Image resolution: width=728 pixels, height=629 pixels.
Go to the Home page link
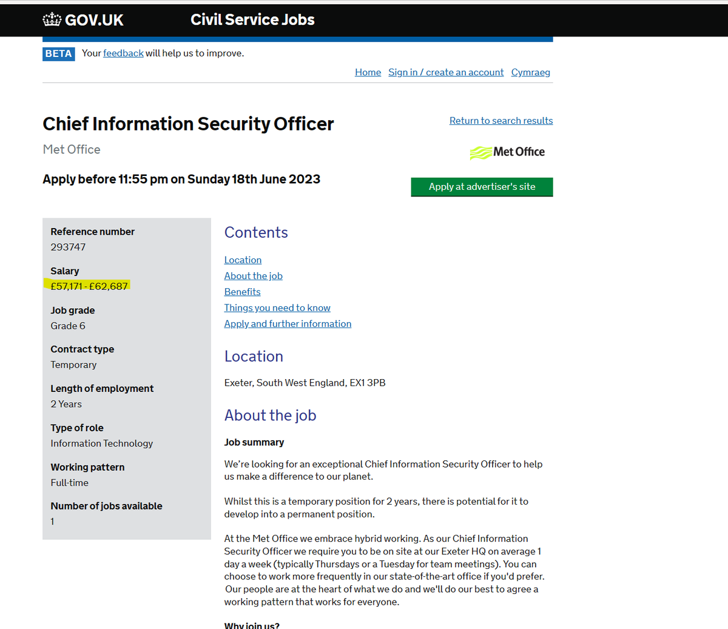pyautogui.click(x=368, y=72)
